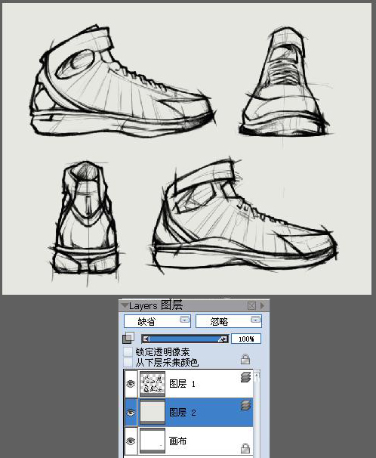Viewport: 376px width, 458px height.
Task: Click the layer opacity slider bar
Action: tap(185, 339)
